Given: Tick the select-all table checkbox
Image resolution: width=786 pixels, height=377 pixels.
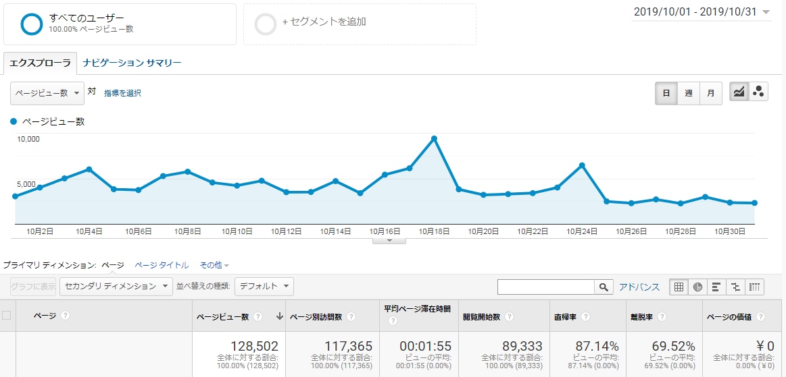Looking at the screenshot, I should coord(7,315).
